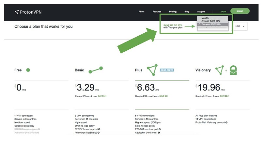Visit the Blog link
This screenshot has width=263, height=146.
(x=187, y=11)
